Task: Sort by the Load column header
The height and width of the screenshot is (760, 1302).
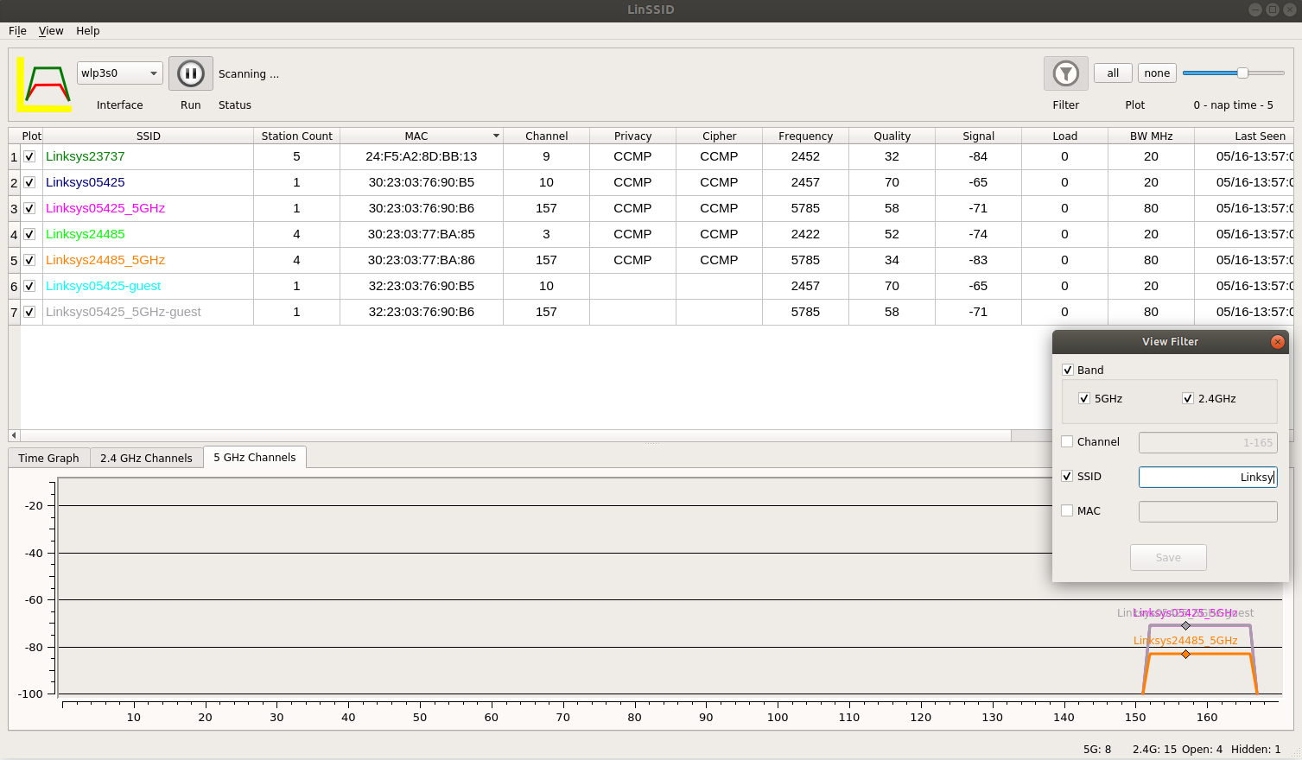Action: [x=1064, y=136]
